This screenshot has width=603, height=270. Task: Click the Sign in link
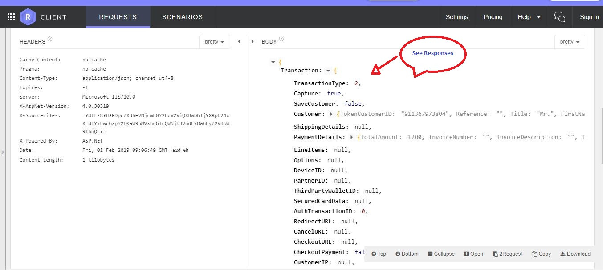point(589,16)
